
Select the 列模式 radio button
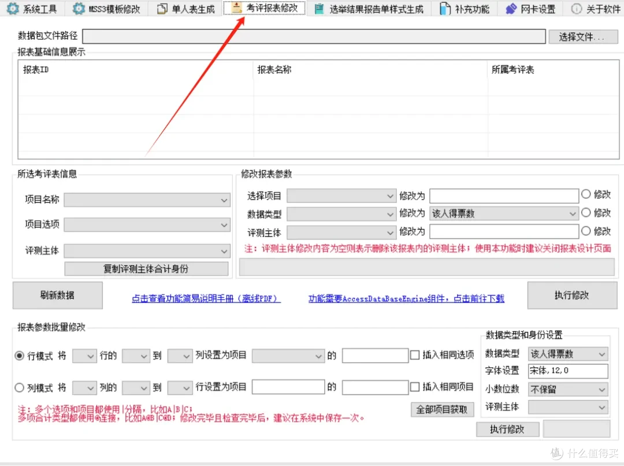tap(19, 387)
